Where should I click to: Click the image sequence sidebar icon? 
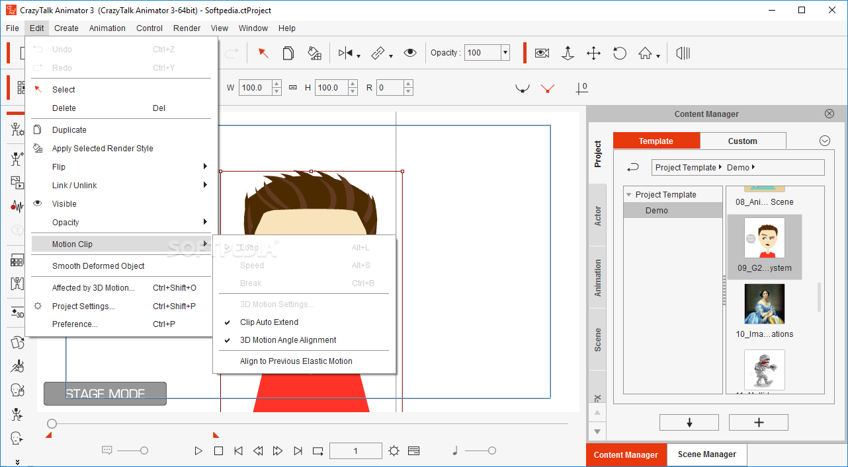pyautogui.click(x=17, y=183)
